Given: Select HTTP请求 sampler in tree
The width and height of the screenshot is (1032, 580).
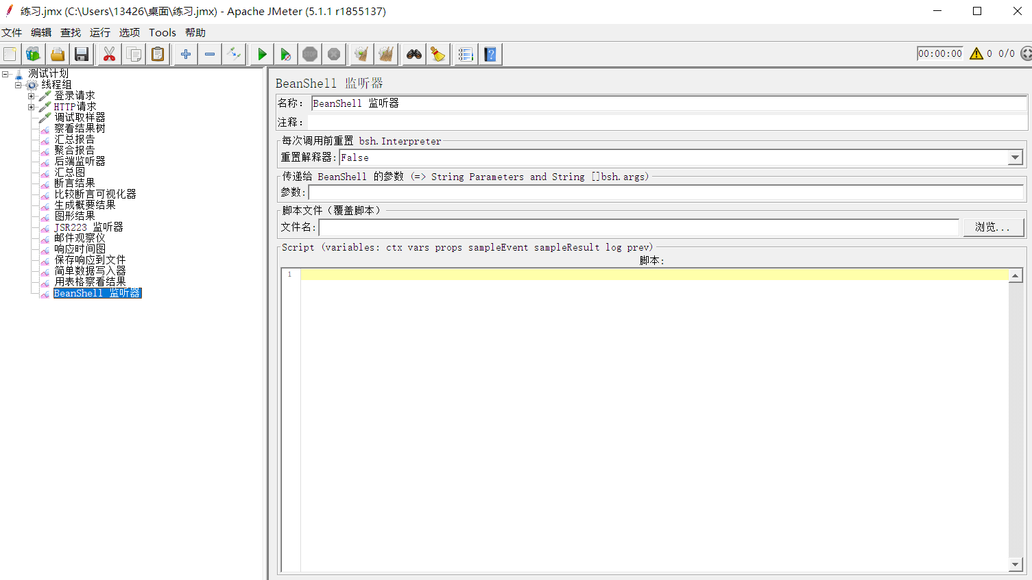Looking at the screenshot, I should point(75,107).
